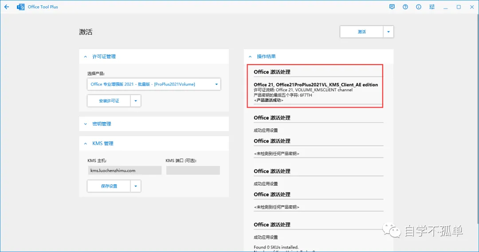This screenshot has width=479, height=252.
Task: Click the 激活 activate button
Action: point(362,32)
